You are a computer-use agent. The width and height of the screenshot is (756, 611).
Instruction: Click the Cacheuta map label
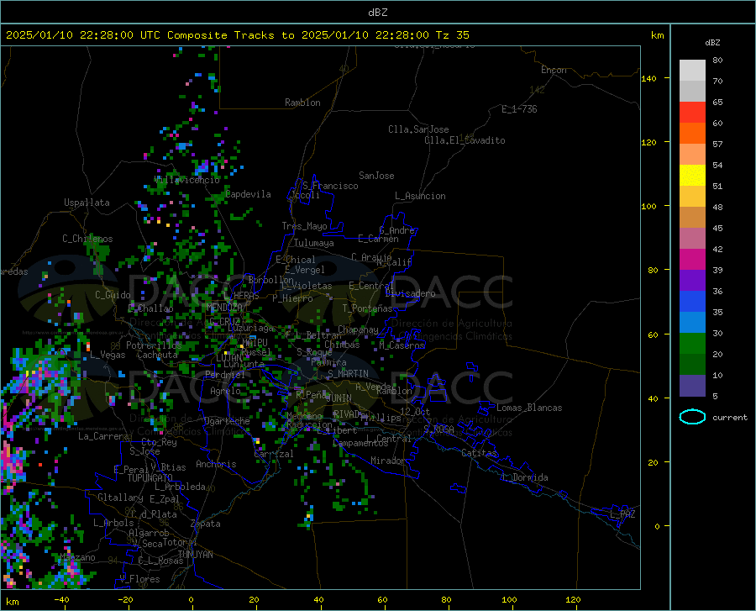157,355
